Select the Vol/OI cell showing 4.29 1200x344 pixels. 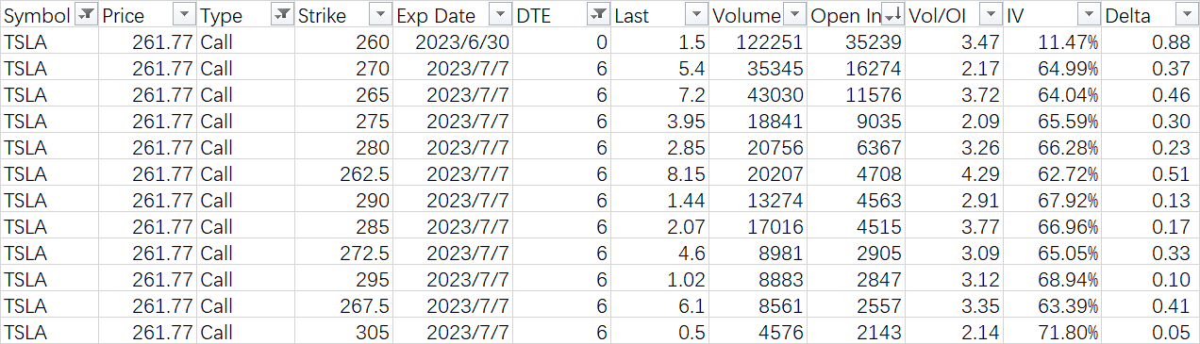(x=955, y=174)
